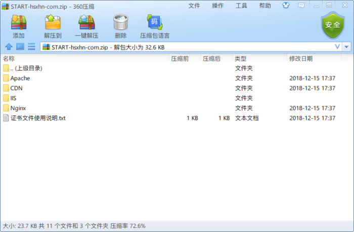Go up one level with blue arrow
This screenshot has height=232, width=354.
pyautogui.click(x=9, y=47)
